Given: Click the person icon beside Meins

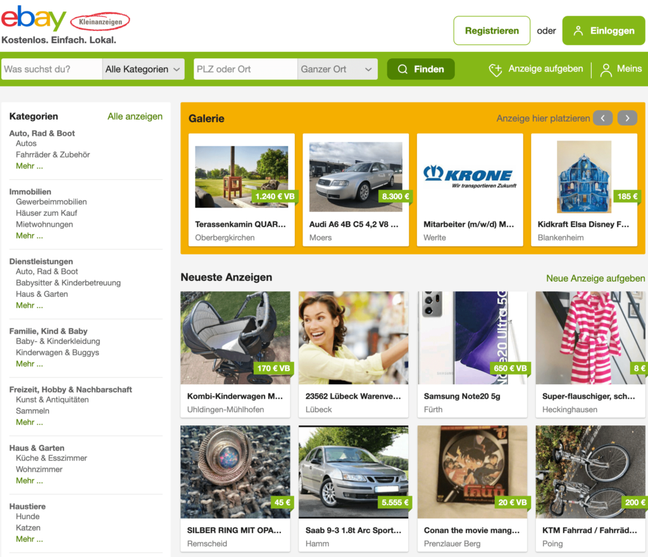Looking at the screenshot, I should [606, 70].
